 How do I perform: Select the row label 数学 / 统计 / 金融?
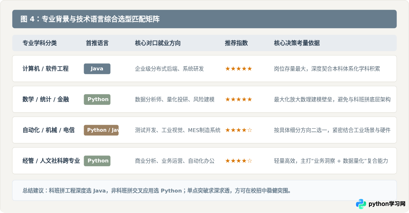click(x=46, y=99)
